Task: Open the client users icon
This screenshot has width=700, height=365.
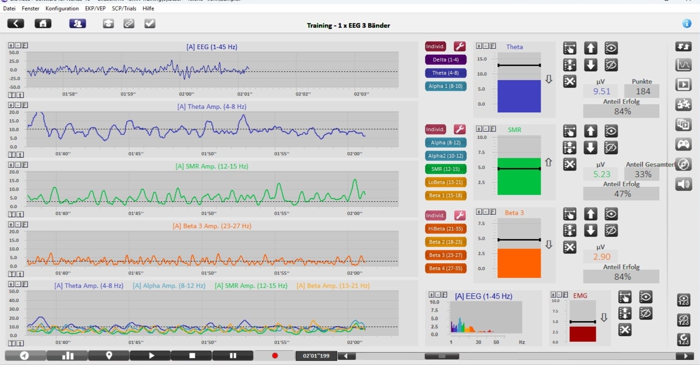Action: 78,24
